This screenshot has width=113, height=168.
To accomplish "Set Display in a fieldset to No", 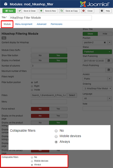I will coord(40,60).
